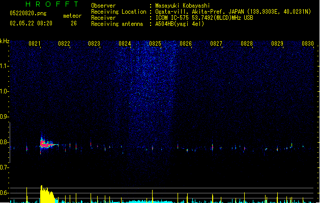Click the 0825 time marker
The height and width of the screenshot is (203, 320).
(x=155, y=44)
